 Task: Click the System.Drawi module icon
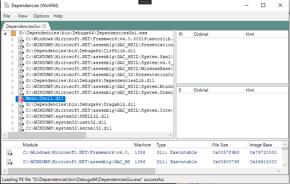click(21, 93)
